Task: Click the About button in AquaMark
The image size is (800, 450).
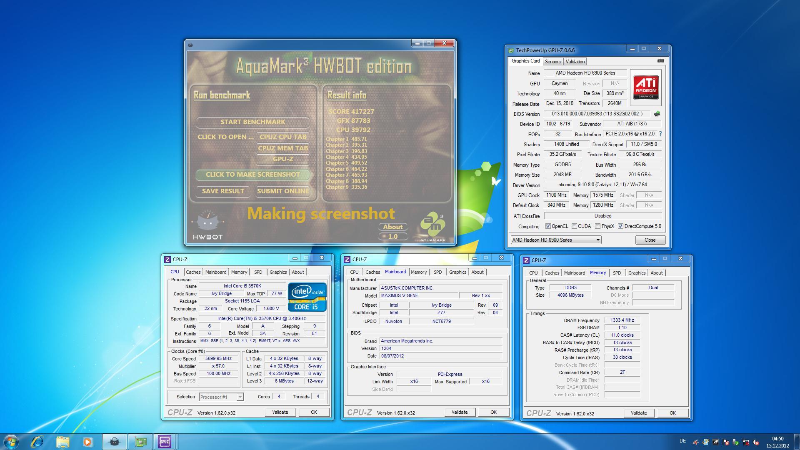Action: 393,227
